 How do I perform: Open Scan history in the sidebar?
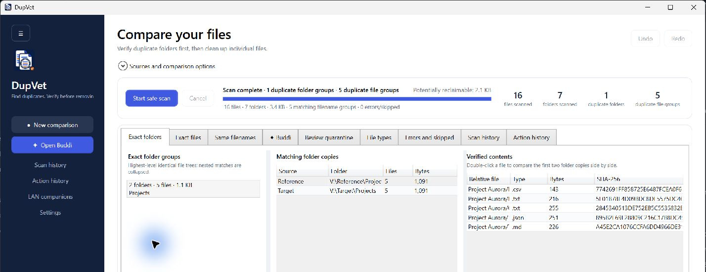click(50, 165)
